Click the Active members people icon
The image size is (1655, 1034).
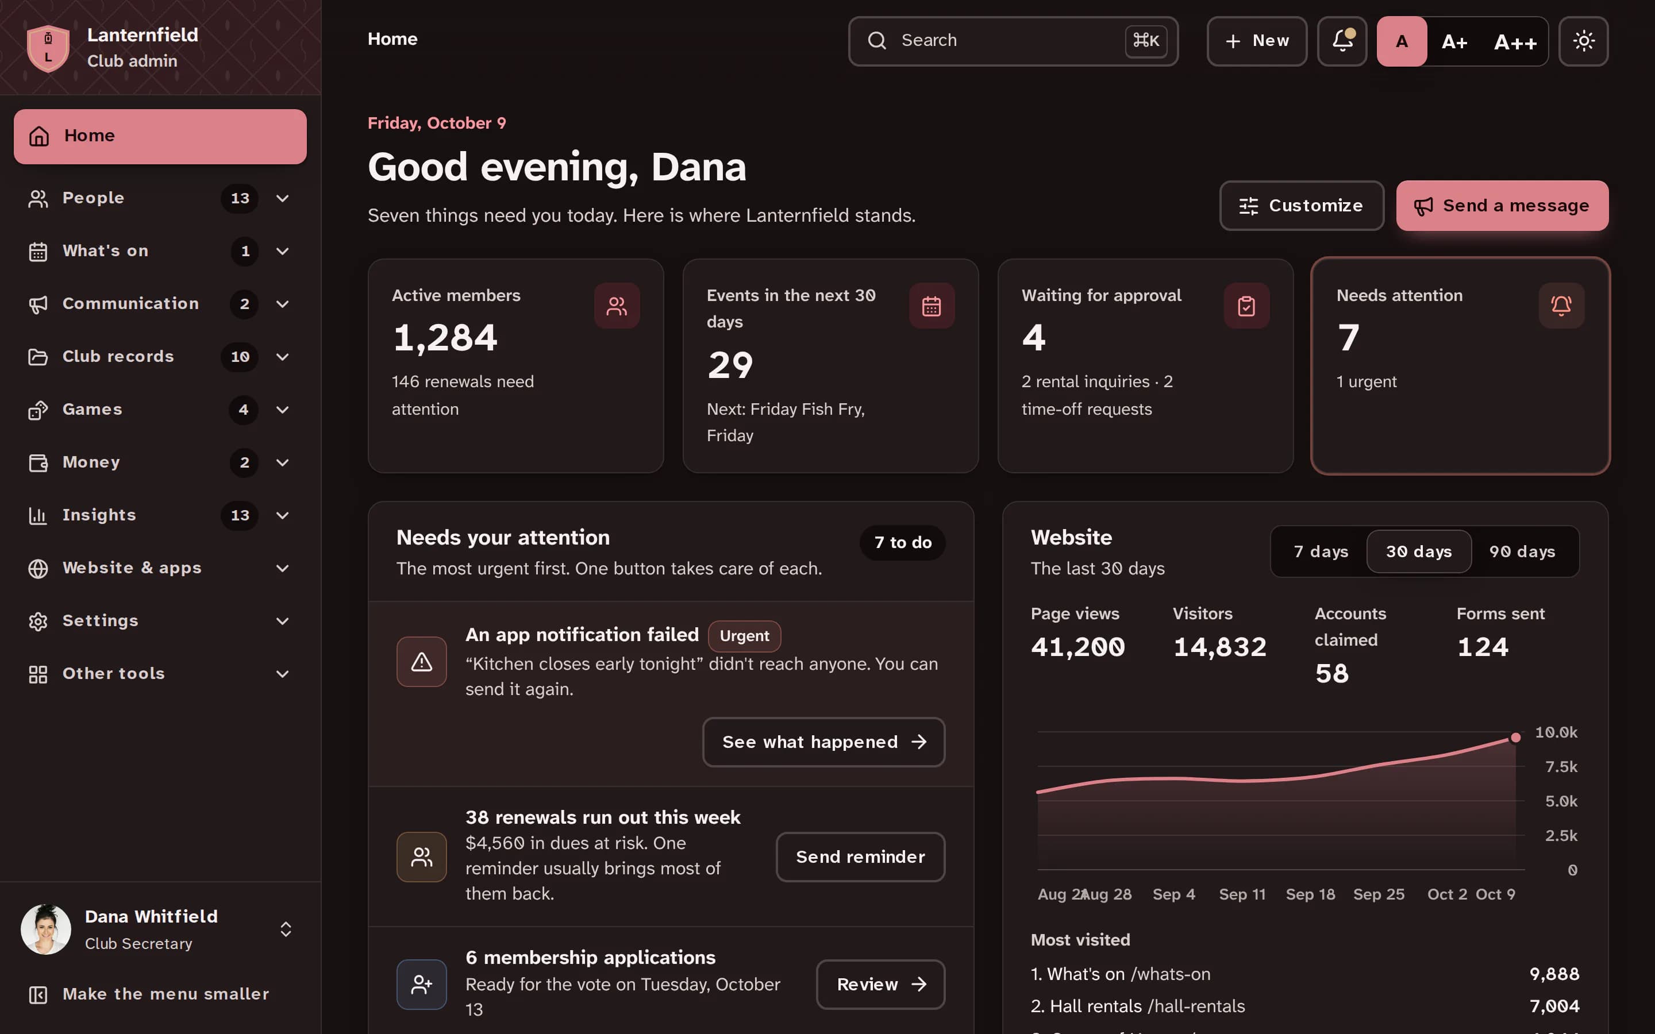coord(617,306)
